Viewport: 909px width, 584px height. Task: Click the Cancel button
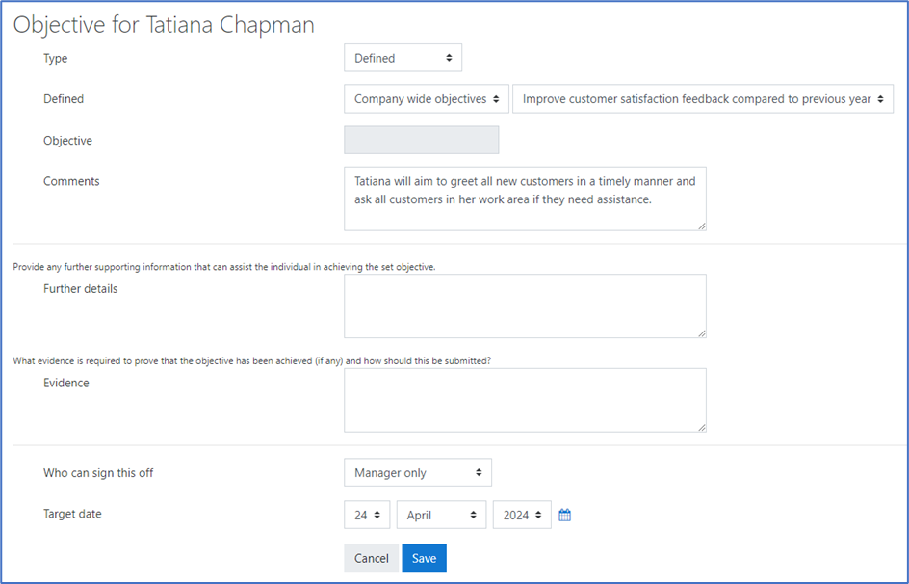(x=371, y=558)
